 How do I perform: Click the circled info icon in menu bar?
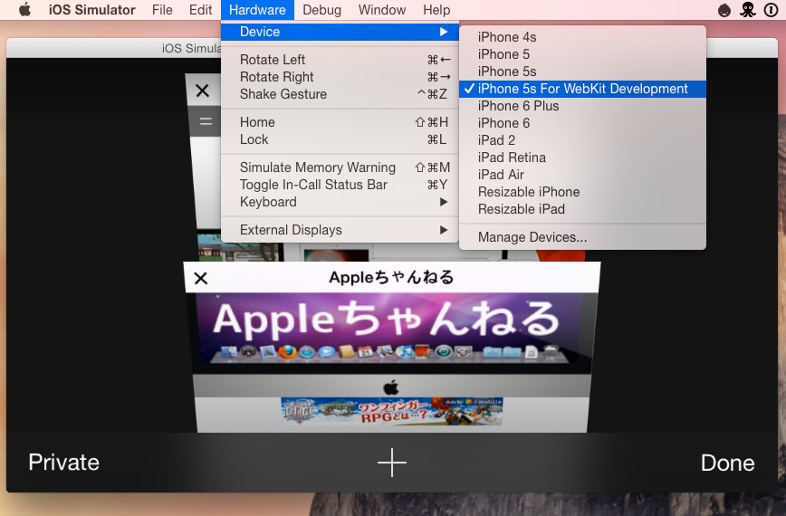pyautogui.click(x=771, y=10)
